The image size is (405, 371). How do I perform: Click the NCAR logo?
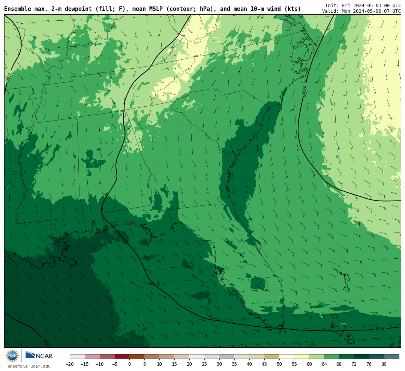tap(39, 356)
